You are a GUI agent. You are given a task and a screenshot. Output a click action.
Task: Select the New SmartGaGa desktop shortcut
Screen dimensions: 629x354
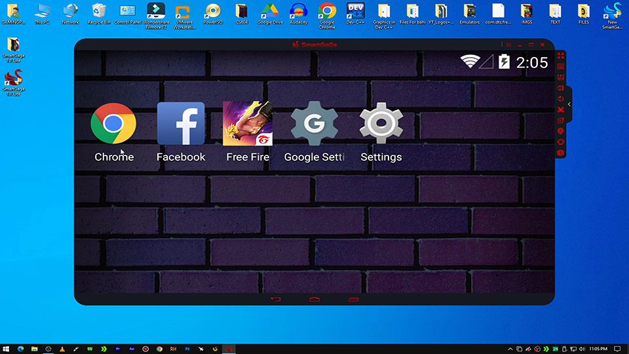click(x=613, y=16)
